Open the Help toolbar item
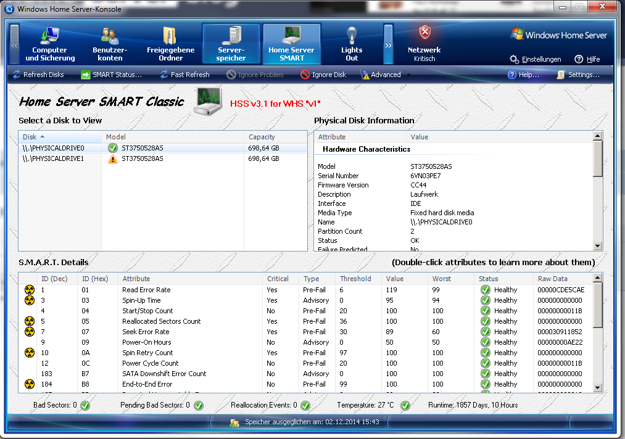The height and width of the screenshot is (439, 625). click(x=523, y=75)
